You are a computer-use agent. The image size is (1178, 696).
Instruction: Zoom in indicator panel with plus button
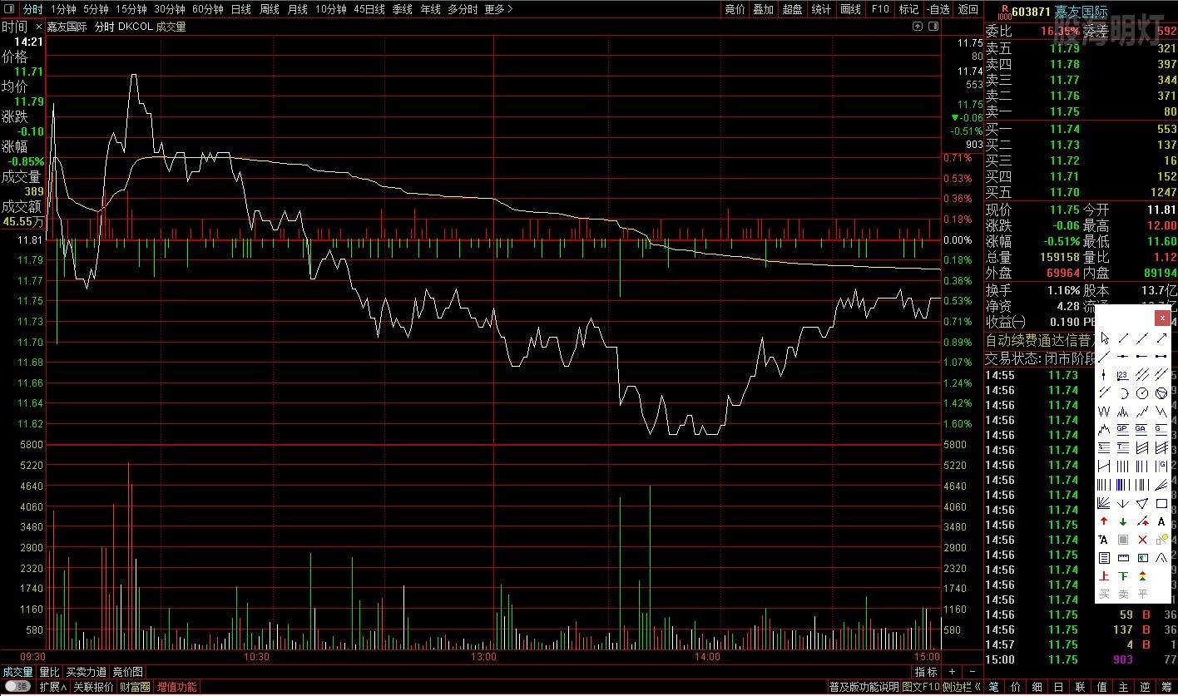pyautogui.click(x=953, y=671)
